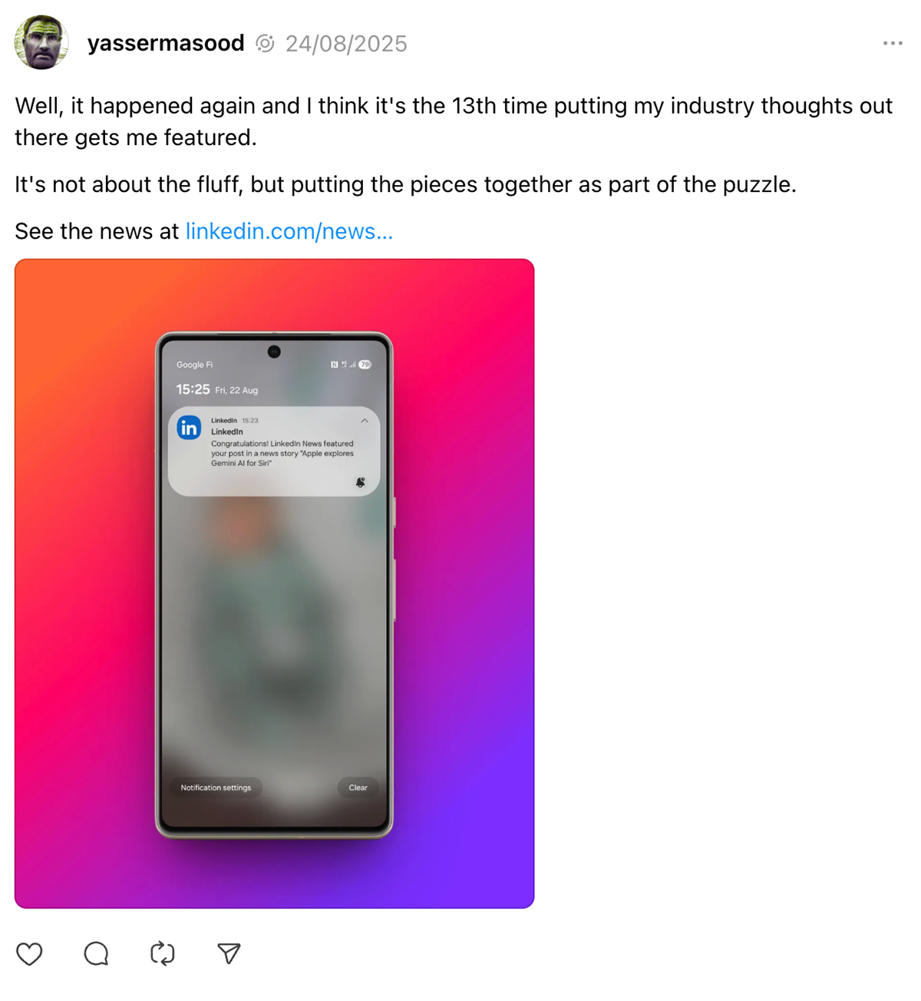Open replies with the comment bubble icon
Viewport: 921px width, 1001px height.
pyautogui.click(x=96, y=953)
